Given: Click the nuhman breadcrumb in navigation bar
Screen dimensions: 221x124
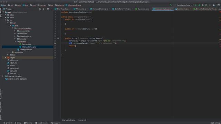Looking at the screenshot, I should (42, 5).
